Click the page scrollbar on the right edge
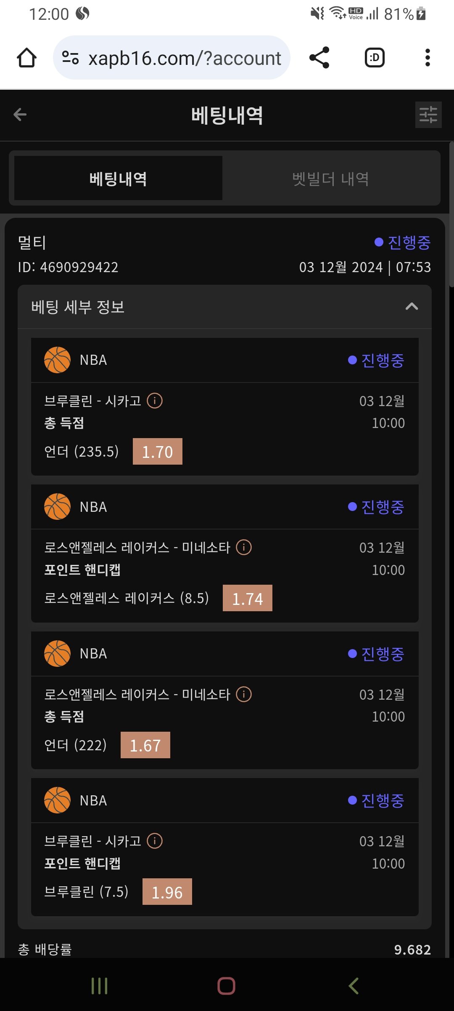This screenshot has width=454, height=1011. coord(451,215)
